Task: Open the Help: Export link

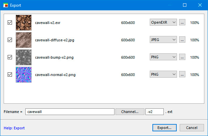Action: tap(14, 128)
